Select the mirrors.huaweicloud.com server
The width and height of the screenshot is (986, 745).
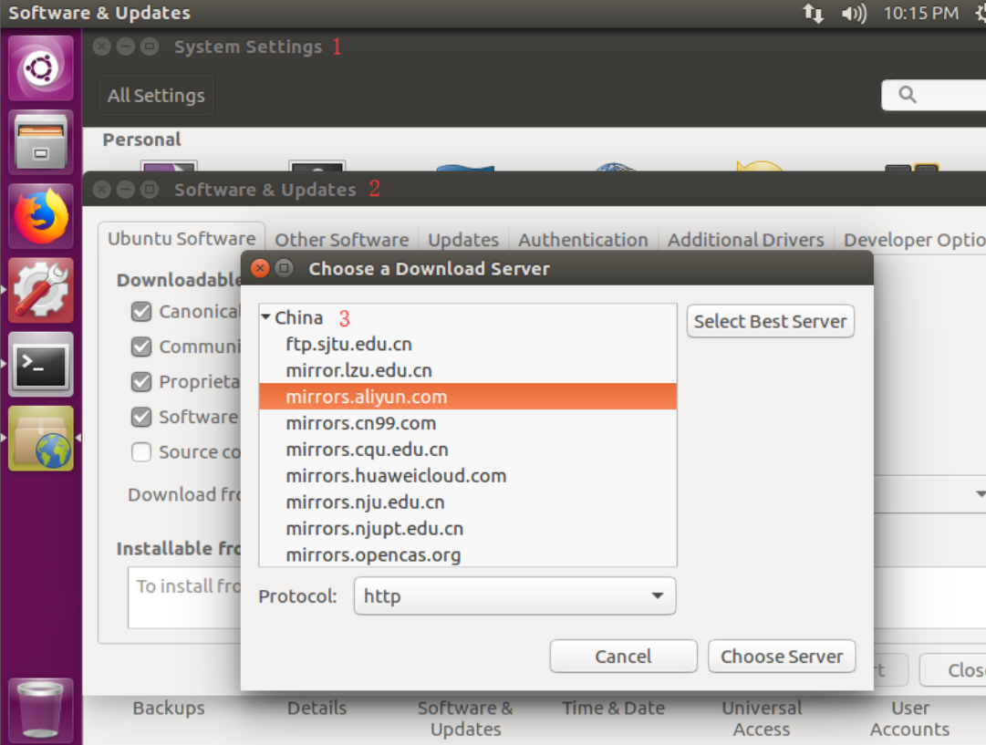coord(468,476)
